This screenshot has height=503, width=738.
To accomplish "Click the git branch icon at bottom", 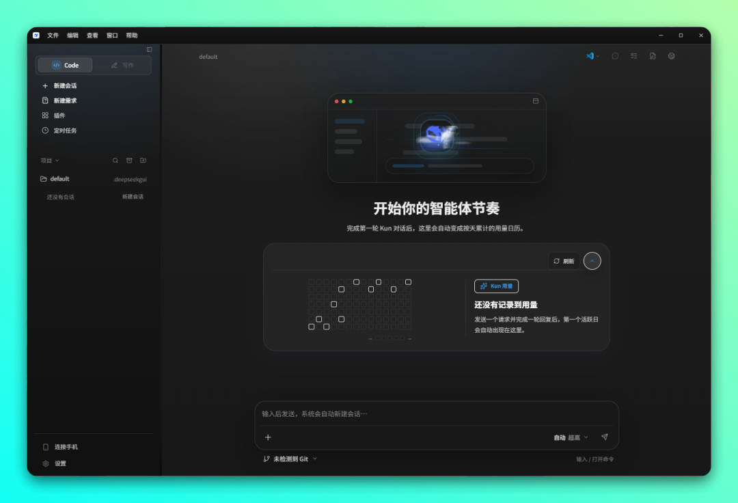I will tap(266, 459).
